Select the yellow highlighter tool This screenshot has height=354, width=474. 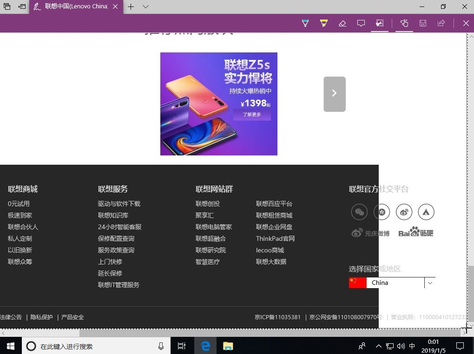coord(324,23)
